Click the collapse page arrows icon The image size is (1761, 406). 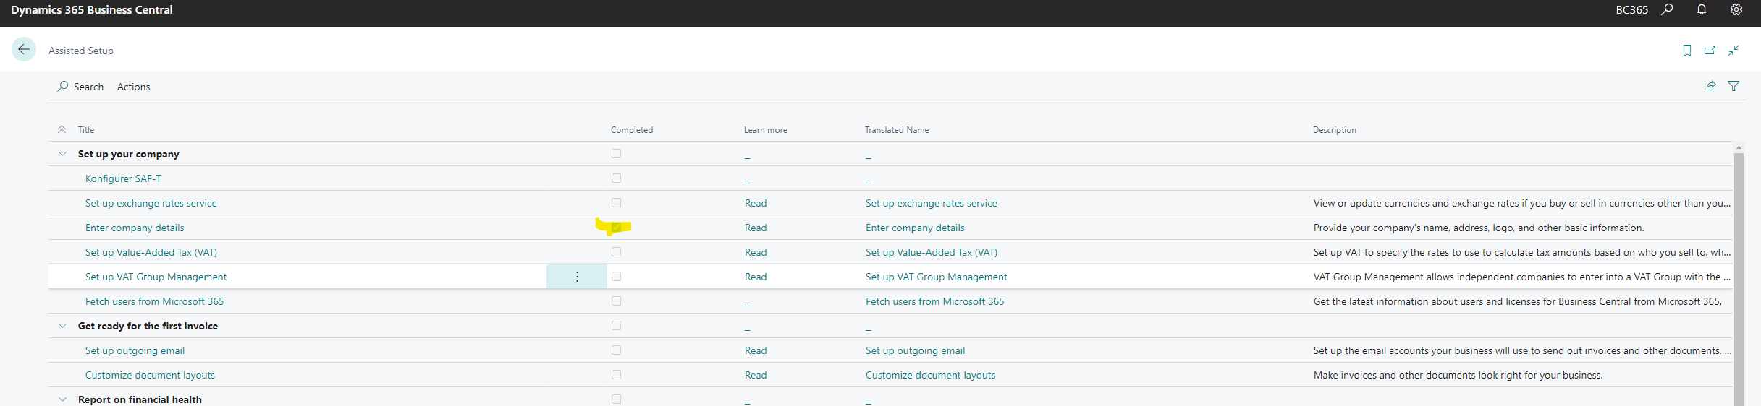point(1733,51)
